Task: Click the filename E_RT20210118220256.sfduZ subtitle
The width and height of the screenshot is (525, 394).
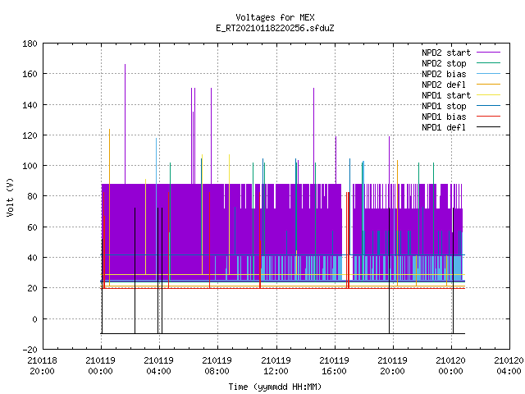Action: click(x=276, y=28)
